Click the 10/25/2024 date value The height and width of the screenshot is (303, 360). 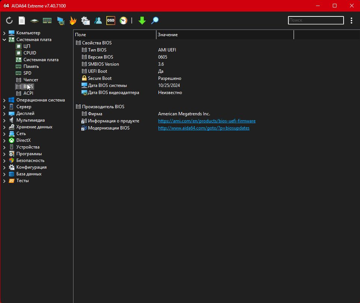pyautogui.click(x=169, y=85)
